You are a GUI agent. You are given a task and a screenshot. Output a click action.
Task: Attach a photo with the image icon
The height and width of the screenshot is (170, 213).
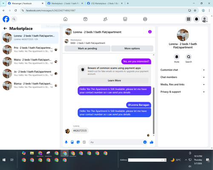[x=72, y=142]
